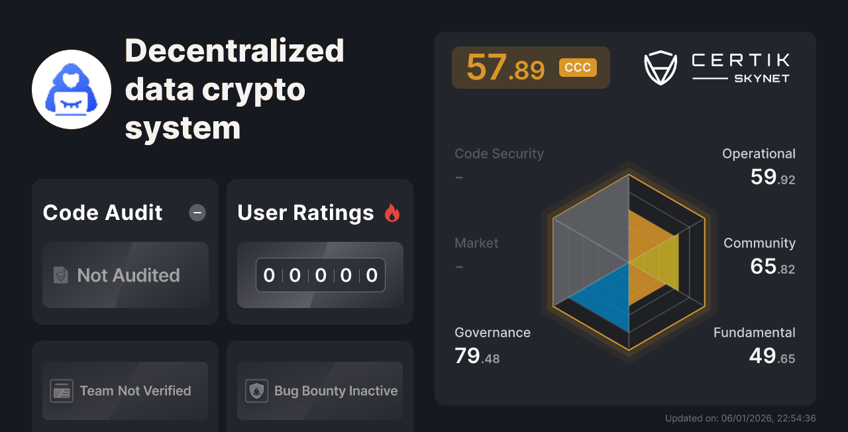Screen dimensions: 848x432
Task: Click the CCC rating badge
Action: coord(578,67)
